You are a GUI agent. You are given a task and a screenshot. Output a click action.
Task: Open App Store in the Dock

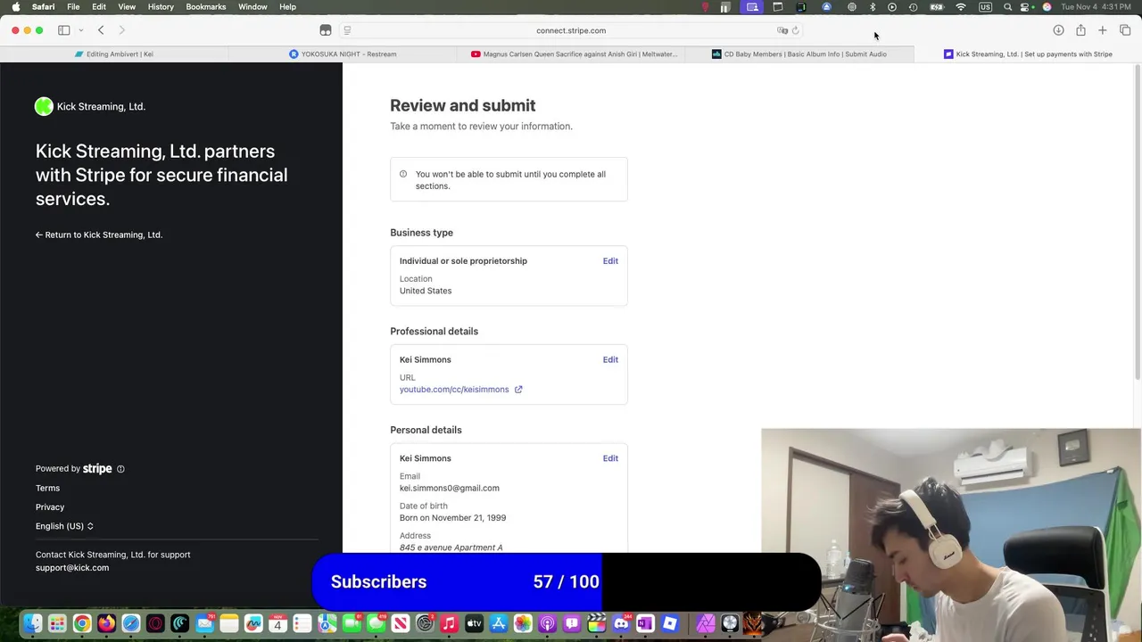(x=499, y=624)
